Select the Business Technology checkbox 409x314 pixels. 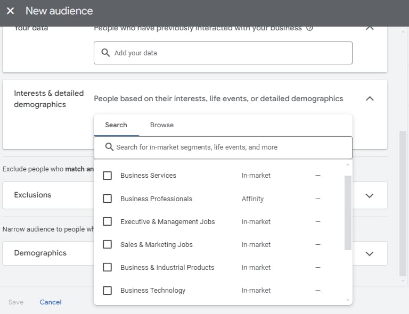pos(107,291)
